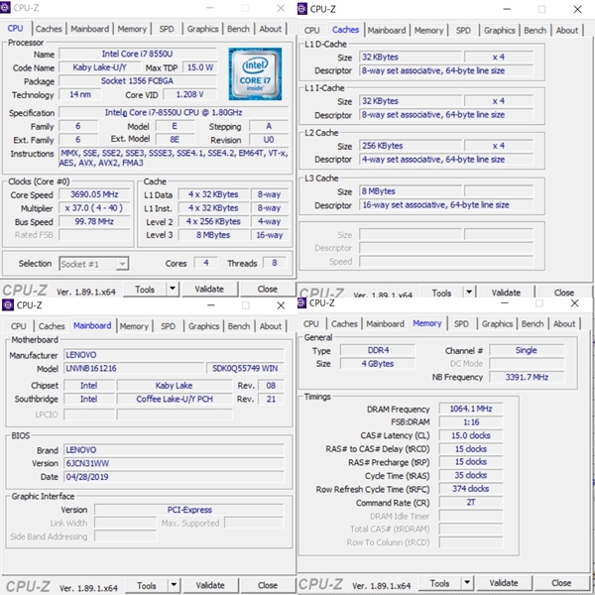The height and width of the screenshot is (595, 595).
Task: Switch to Caches tab in CPU window
Action: pos(49,29)
